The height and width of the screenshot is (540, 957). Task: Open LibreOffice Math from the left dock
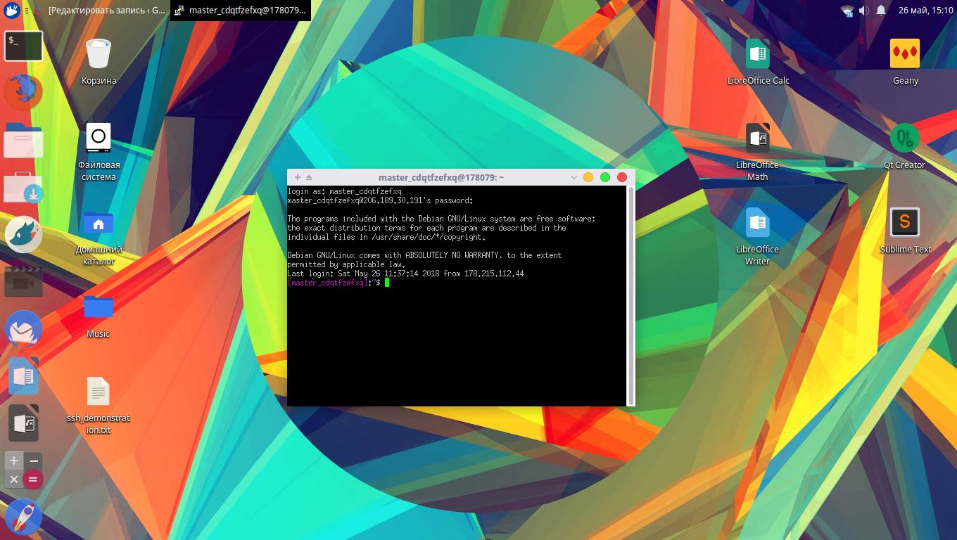(24, 423)
